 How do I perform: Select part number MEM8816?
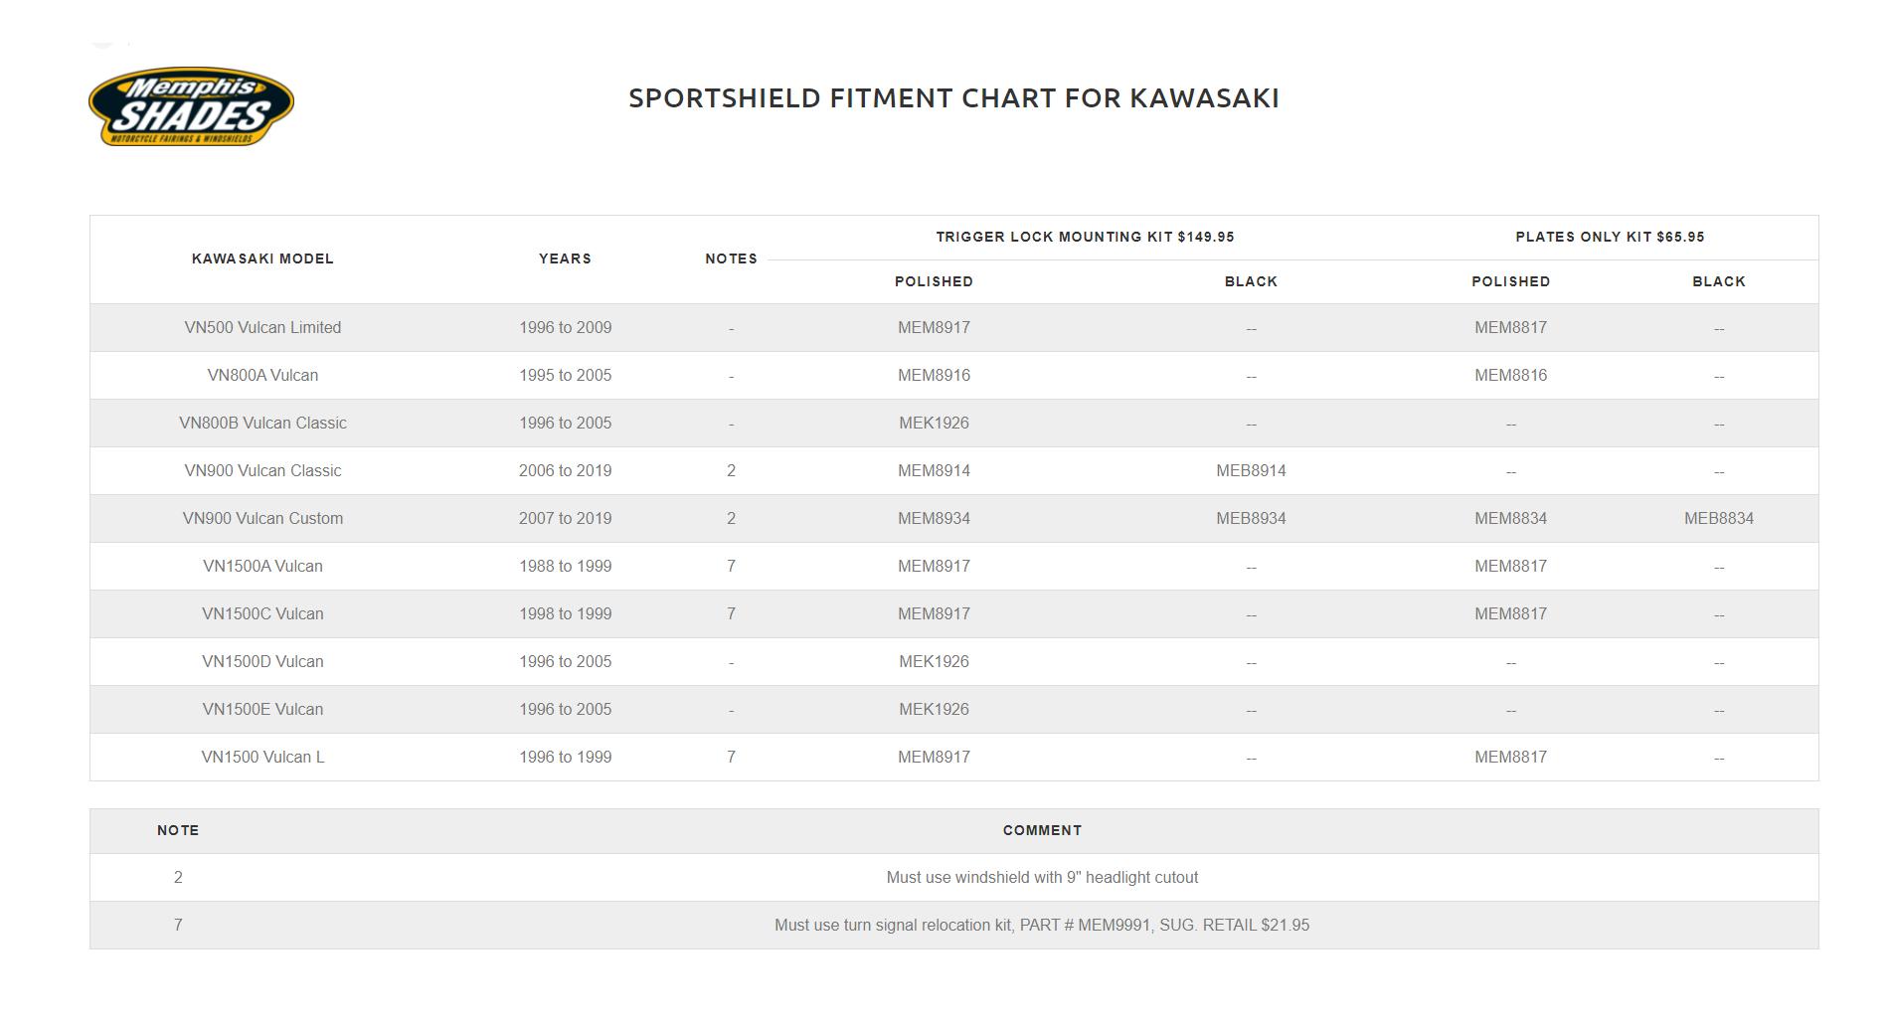tap(1510, 376)
